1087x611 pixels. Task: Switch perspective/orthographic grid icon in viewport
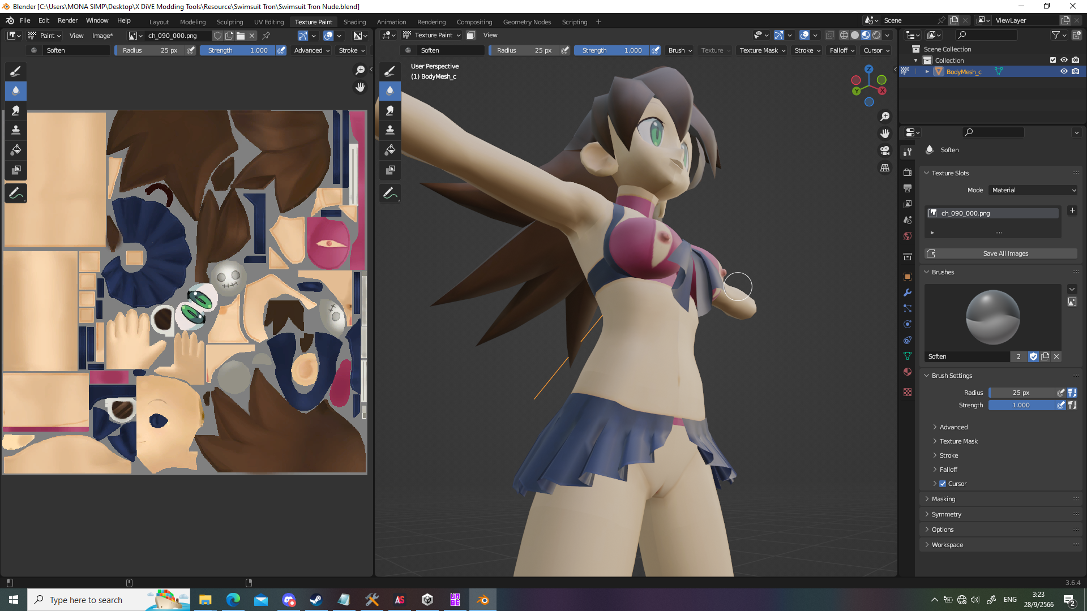click(x=885, y=168)
